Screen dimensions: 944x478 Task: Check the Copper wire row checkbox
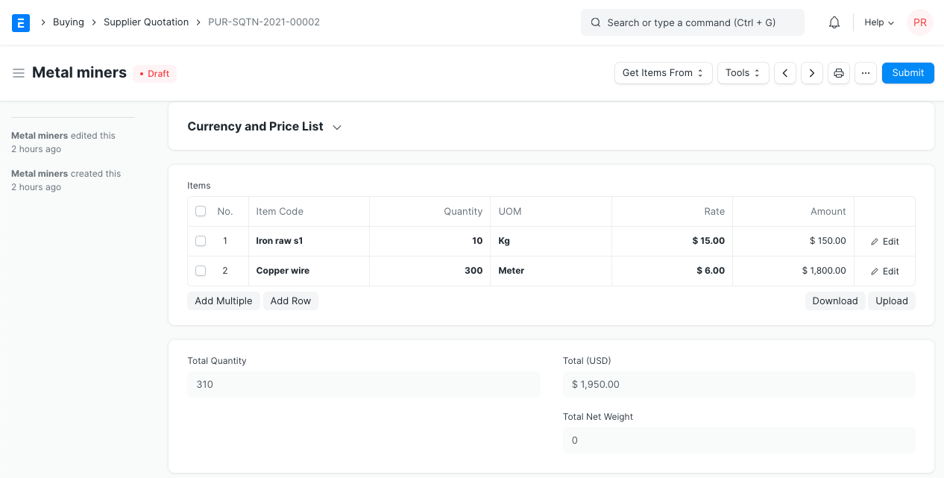point(201,271)
